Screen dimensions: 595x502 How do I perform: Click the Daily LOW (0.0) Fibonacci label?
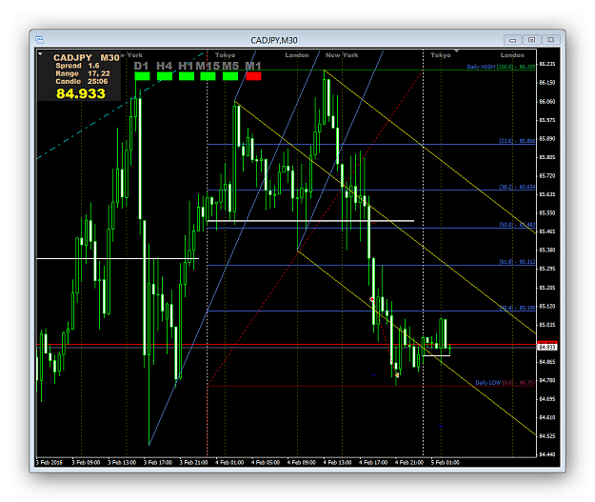506,383
